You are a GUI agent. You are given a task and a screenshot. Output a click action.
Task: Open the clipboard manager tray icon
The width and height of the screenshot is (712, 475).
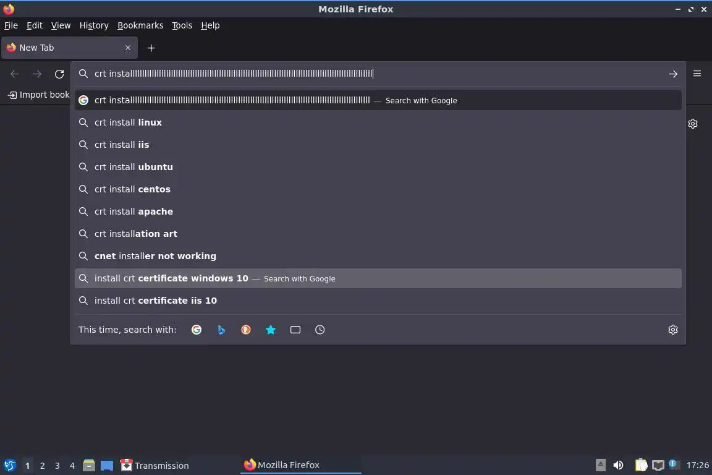click(641, 465)
